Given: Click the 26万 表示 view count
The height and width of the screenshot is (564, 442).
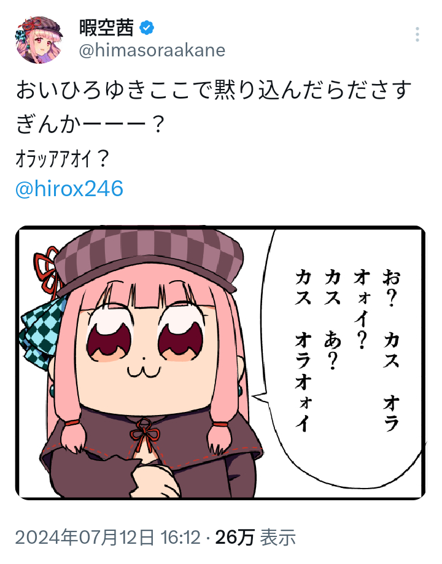Looking at the screenshot, I should tap(255, 538).
